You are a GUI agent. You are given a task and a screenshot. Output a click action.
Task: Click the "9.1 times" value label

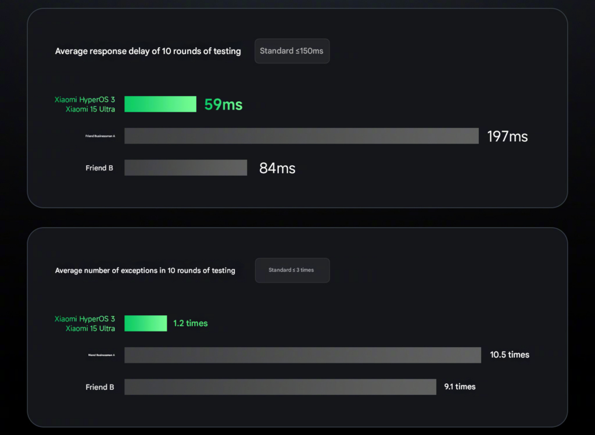(460, 386)
